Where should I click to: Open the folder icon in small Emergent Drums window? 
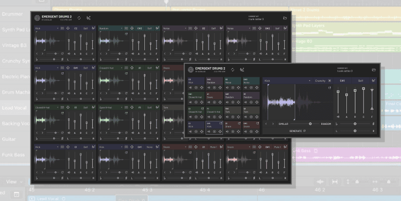pyautogui.click(x=373, y=70)
